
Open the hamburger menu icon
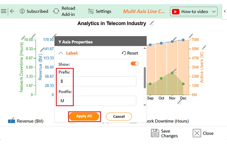tap(3, 11)
